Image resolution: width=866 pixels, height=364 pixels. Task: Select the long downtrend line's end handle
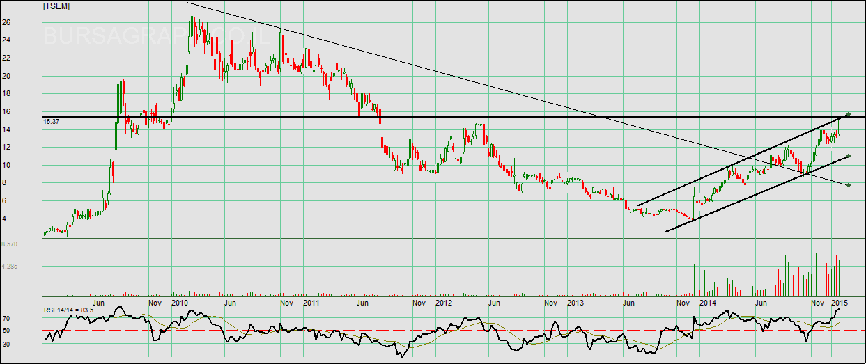coord(848,184)
